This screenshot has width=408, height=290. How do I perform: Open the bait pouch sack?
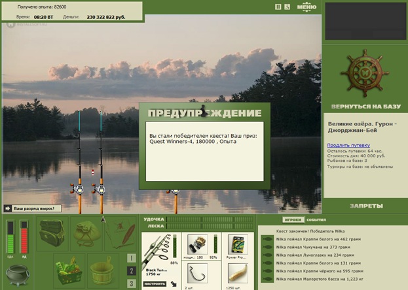coord(86,233)
